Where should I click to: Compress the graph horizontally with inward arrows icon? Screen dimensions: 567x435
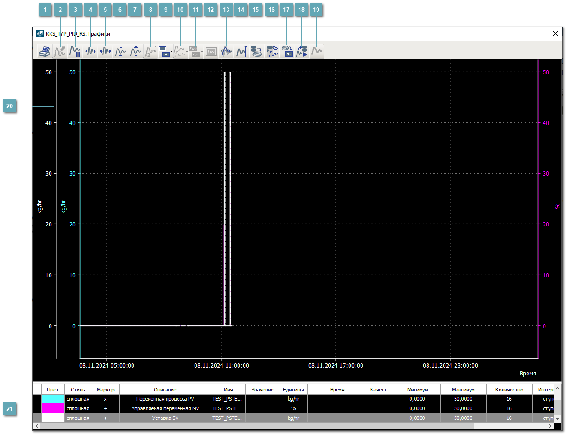click(90, 51)
